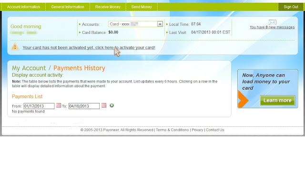305x183 pixels.
Task: Click the To date input field
Action: click(x=84, y=106)
